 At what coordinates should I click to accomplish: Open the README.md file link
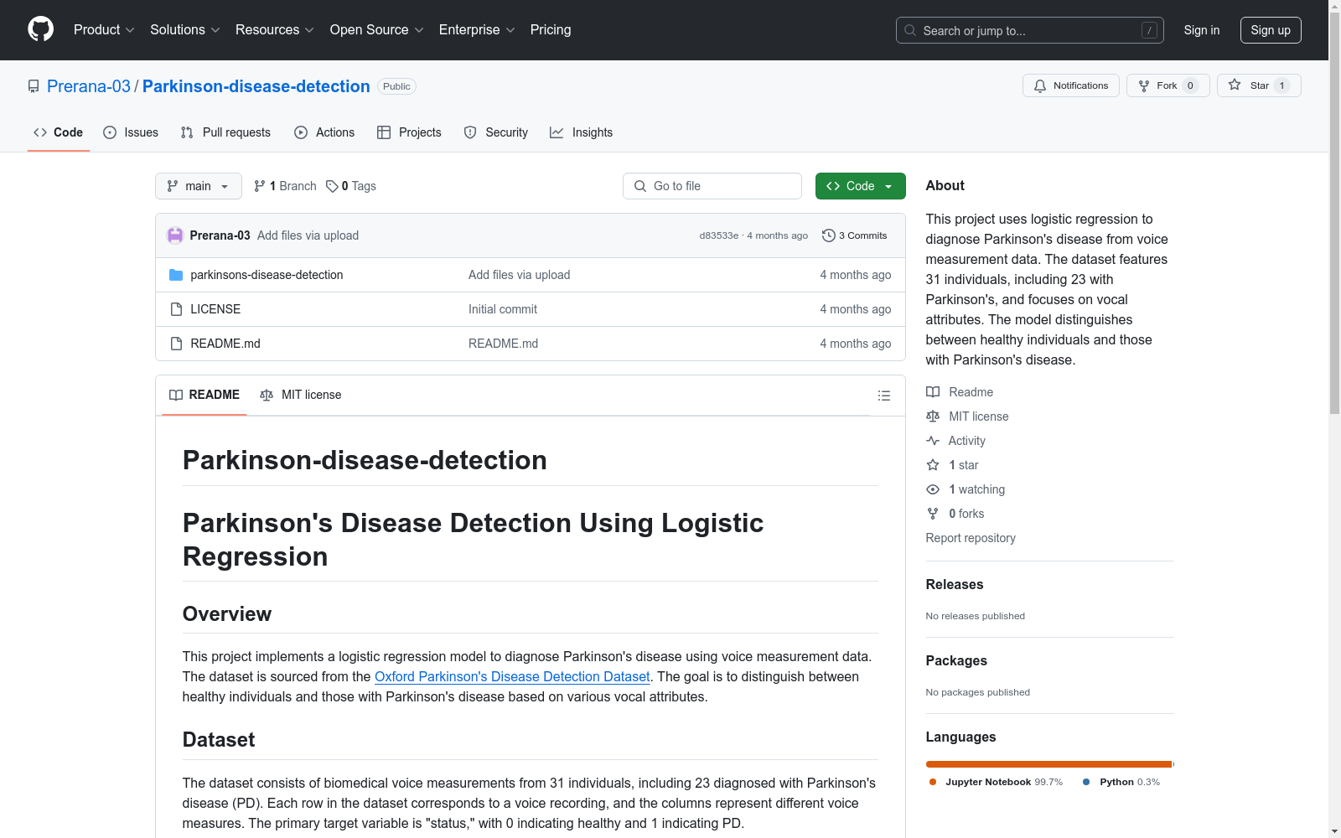(x=225, y=344)
